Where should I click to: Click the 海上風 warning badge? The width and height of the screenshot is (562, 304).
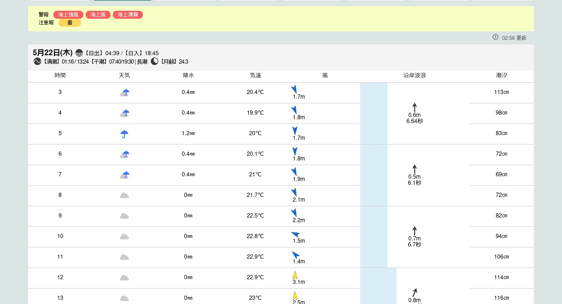98,14
